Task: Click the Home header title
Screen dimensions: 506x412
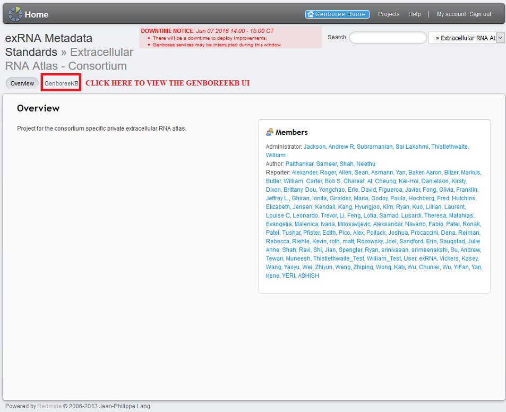Action: (36, 14)
